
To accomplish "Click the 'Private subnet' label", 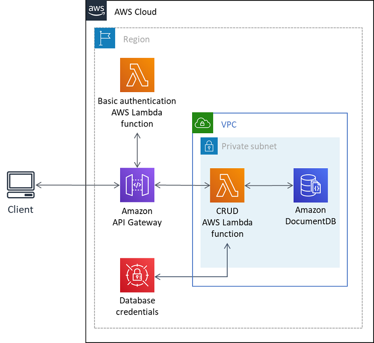I will (249, 146).
